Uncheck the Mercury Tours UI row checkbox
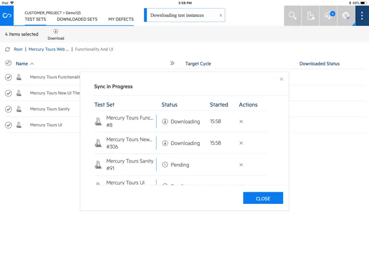This screenshot has width=369, height=277. 9,125
